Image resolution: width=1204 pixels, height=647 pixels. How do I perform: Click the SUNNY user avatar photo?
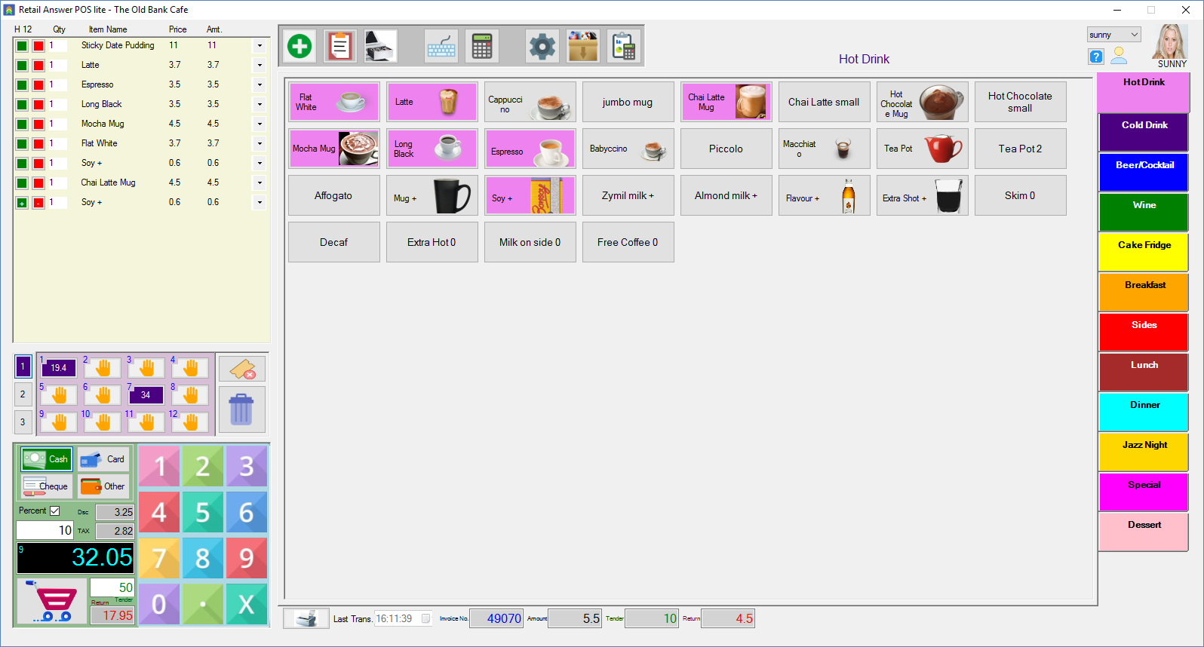click(x=1169, y=42)
